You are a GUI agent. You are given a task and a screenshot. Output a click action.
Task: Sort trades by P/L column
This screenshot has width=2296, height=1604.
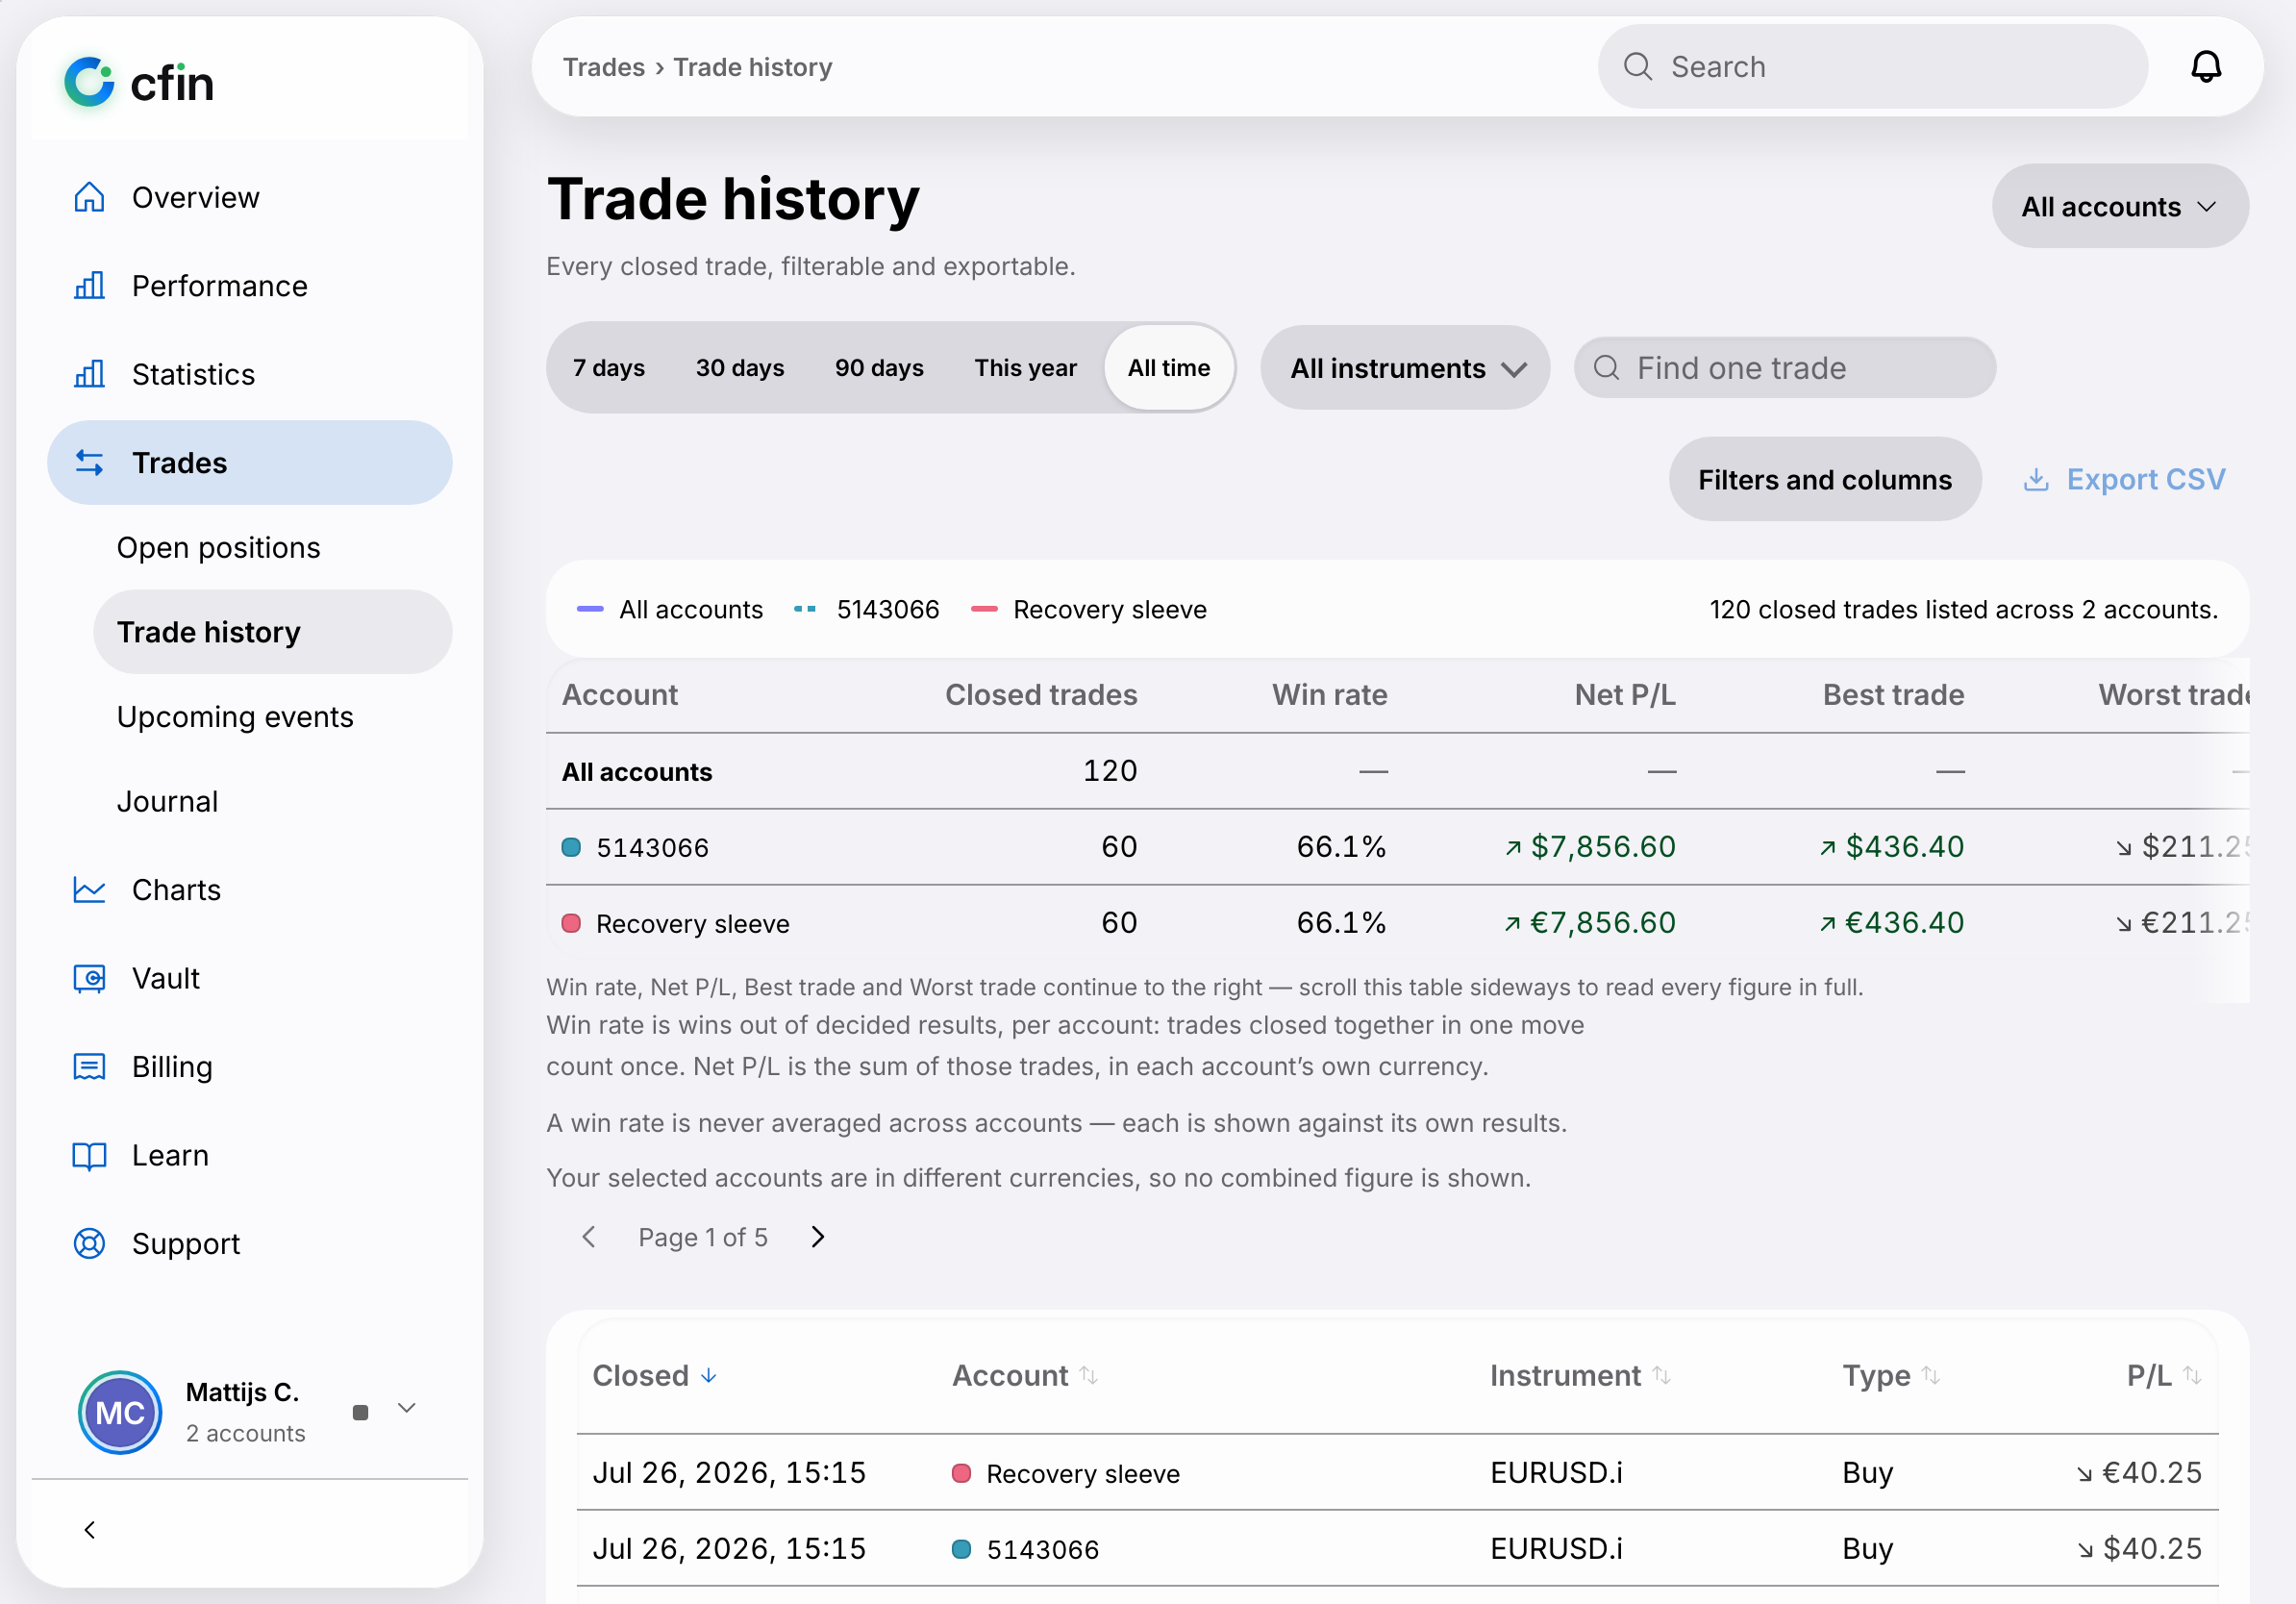pos(2163,1376)
